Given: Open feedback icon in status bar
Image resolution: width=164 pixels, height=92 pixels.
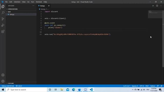Looking at the screenshot, I should pos(158,86).
